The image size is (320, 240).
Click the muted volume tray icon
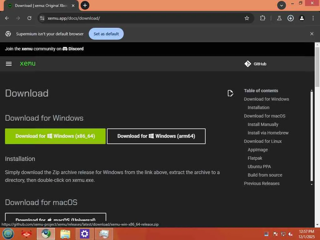290,234
